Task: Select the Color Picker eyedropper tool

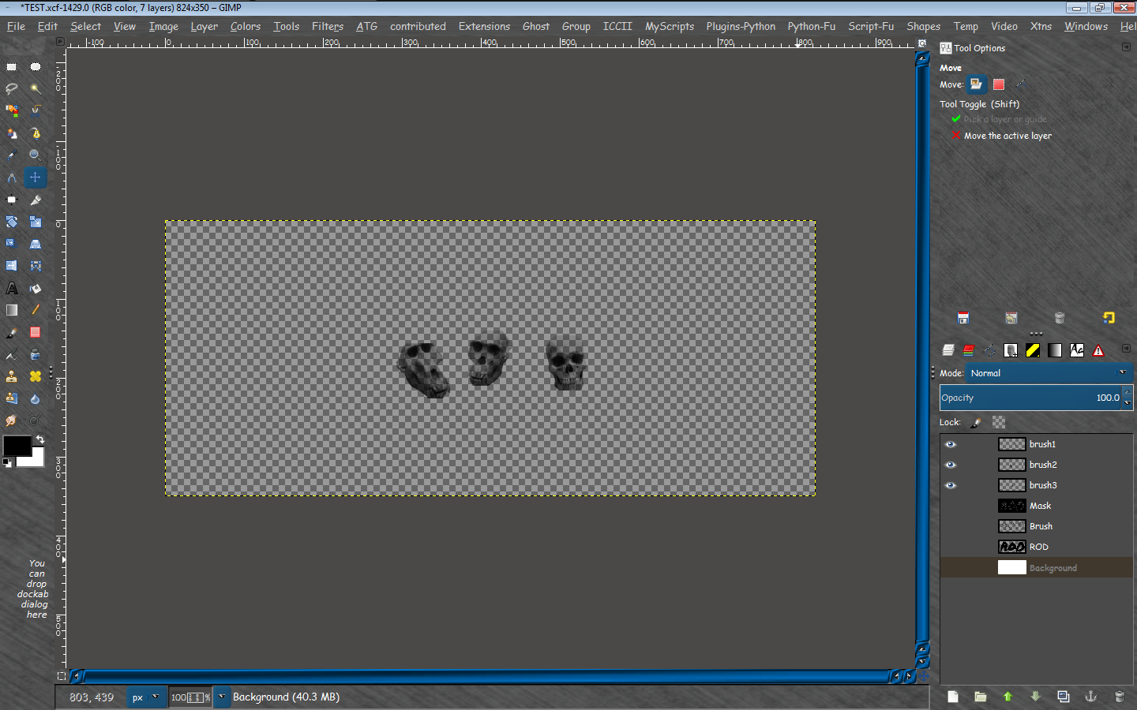Action: point(12,155)
